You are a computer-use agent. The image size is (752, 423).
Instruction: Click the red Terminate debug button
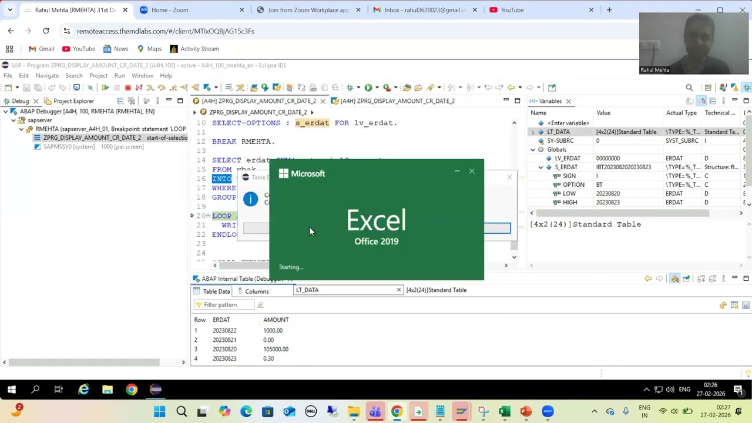pyautogui.click(x=127, y=88)
